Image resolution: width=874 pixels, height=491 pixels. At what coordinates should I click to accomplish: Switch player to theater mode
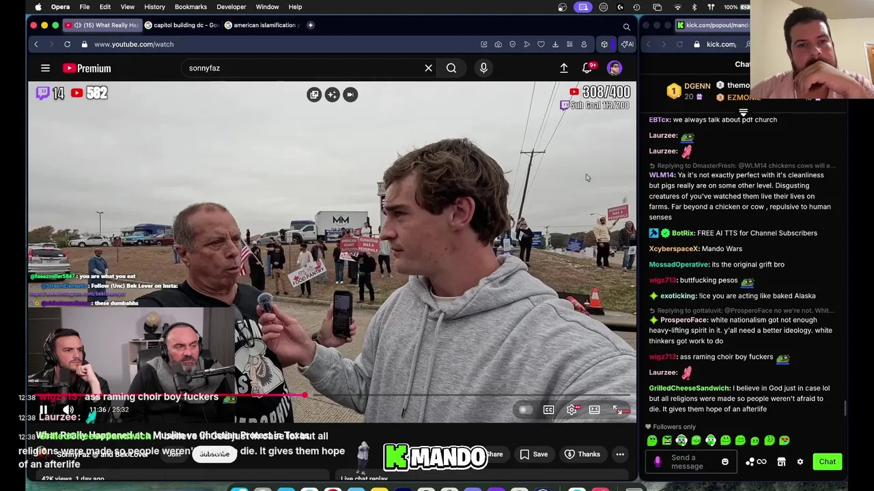(x=595, y=410)
